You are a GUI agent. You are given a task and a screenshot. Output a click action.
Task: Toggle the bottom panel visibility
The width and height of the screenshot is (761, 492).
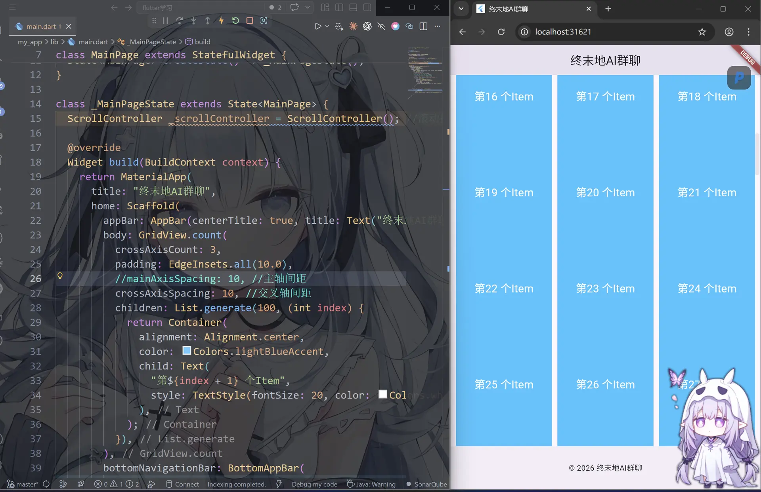(x=353, y=8)
